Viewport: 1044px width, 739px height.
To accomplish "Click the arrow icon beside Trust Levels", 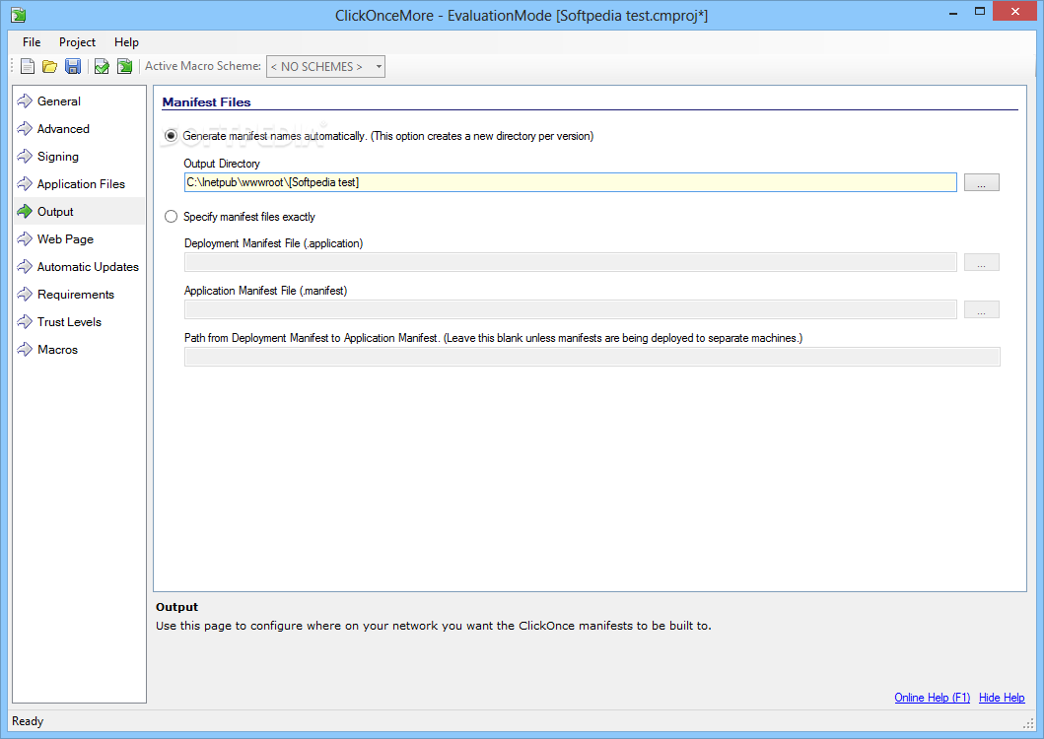I will [x=25, y=322].
